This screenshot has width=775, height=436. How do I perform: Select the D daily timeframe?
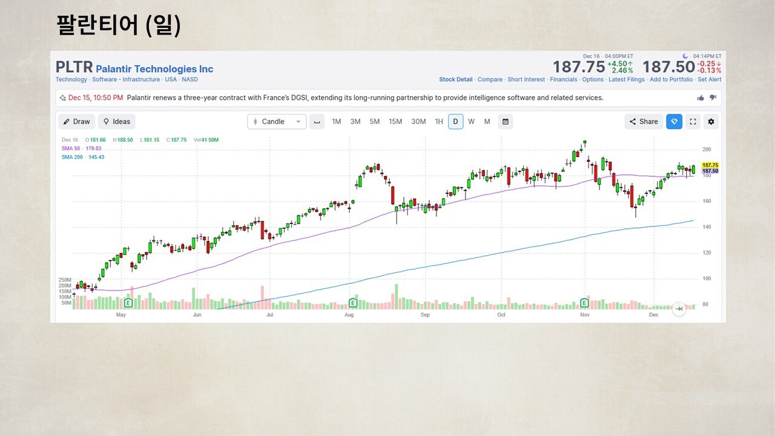pyautogui.click(x=455, y=122)
